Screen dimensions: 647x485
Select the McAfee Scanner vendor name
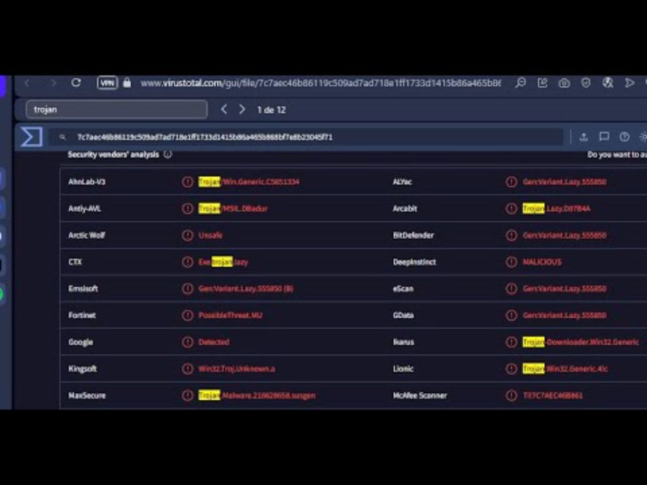coord(420,395)
